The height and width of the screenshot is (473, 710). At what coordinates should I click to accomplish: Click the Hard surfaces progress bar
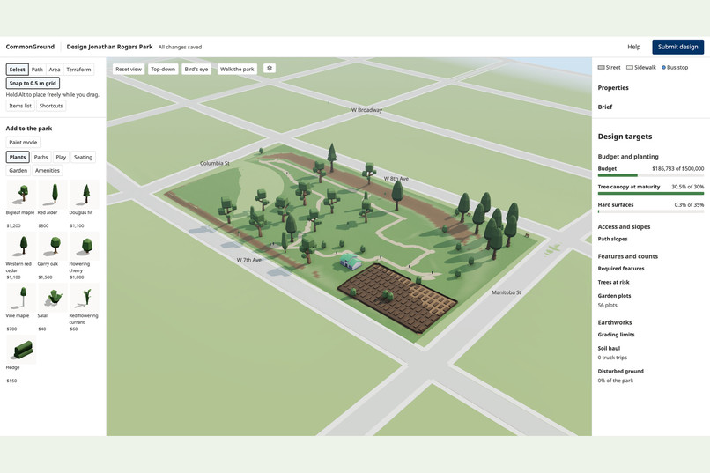click(x=651, y=211)
